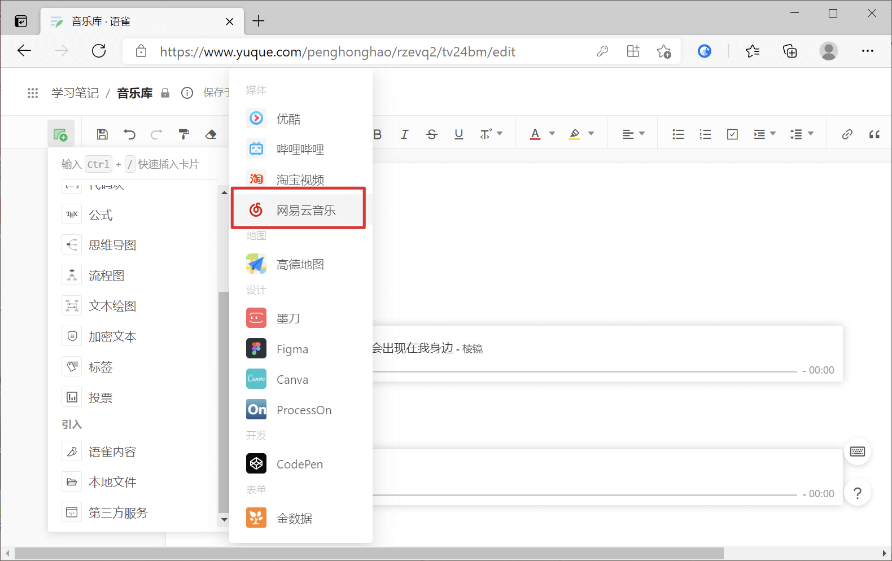Select the format painter tool
Image resolution: width=892 pixels, height=561 pixels.
(x=183, y=134)
